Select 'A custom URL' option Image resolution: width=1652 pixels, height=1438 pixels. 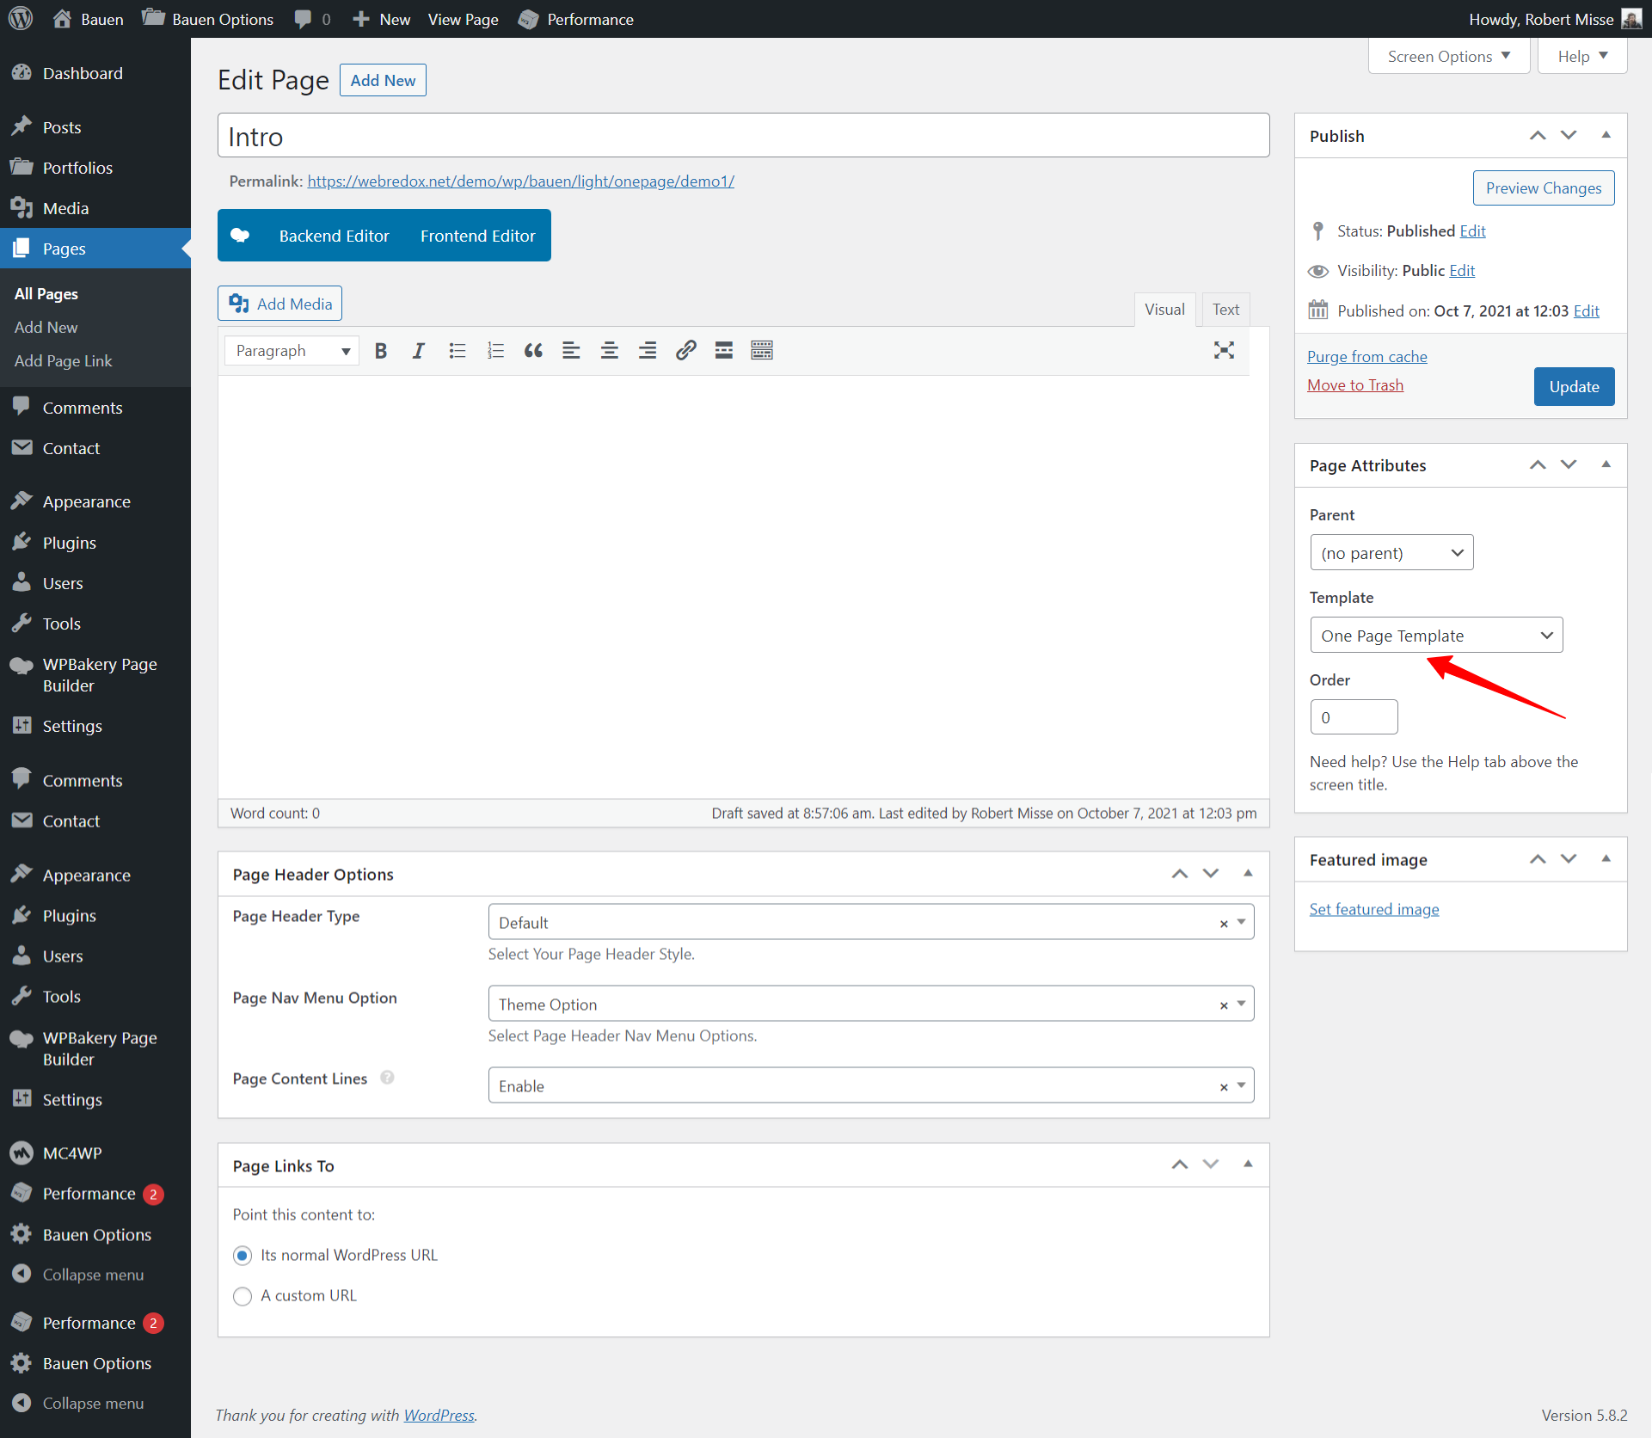(x=243, y=1296)
